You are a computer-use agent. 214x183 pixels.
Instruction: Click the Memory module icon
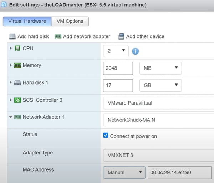(x=17, y=65)
